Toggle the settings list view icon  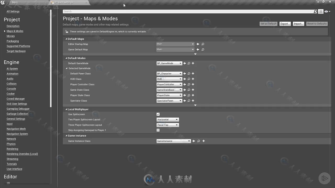[x=321, y=11]
